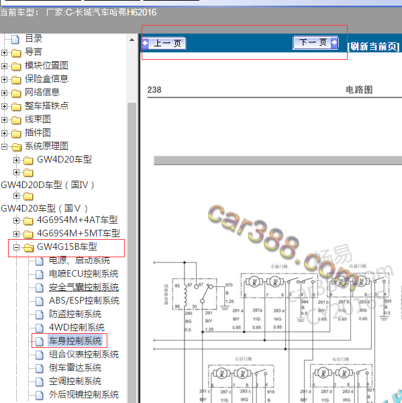Click page icon beside 安全气囊控制系统
Screen dimensions: 402x403
pos(40,288)
